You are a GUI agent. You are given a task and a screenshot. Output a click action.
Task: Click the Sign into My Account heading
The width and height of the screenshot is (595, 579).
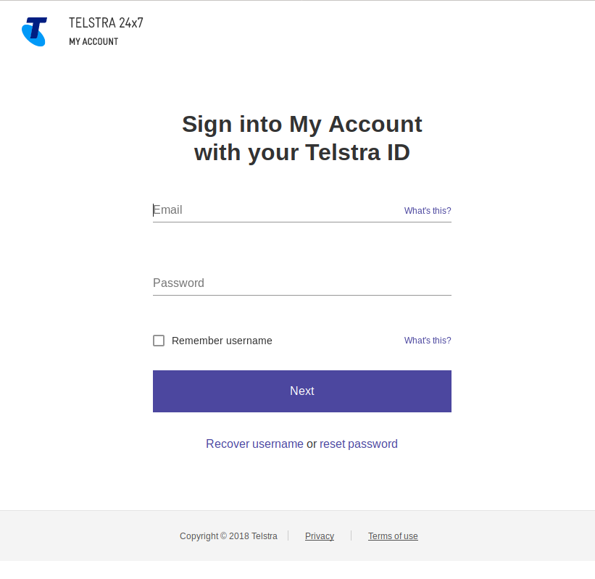301,138
